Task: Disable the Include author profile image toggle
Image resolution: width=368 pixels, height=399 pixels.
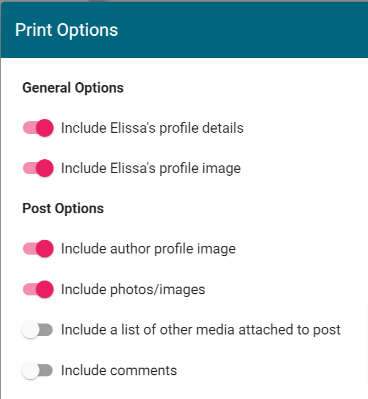Action: click(38, 249)
